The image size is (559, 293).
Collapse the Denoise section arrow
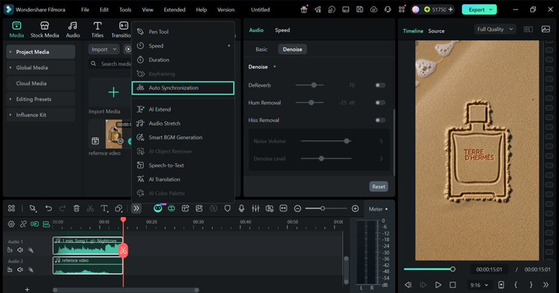275,67
